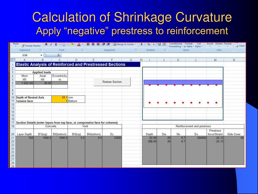Expand the Font Color dropdown arrow

point(82,44)
